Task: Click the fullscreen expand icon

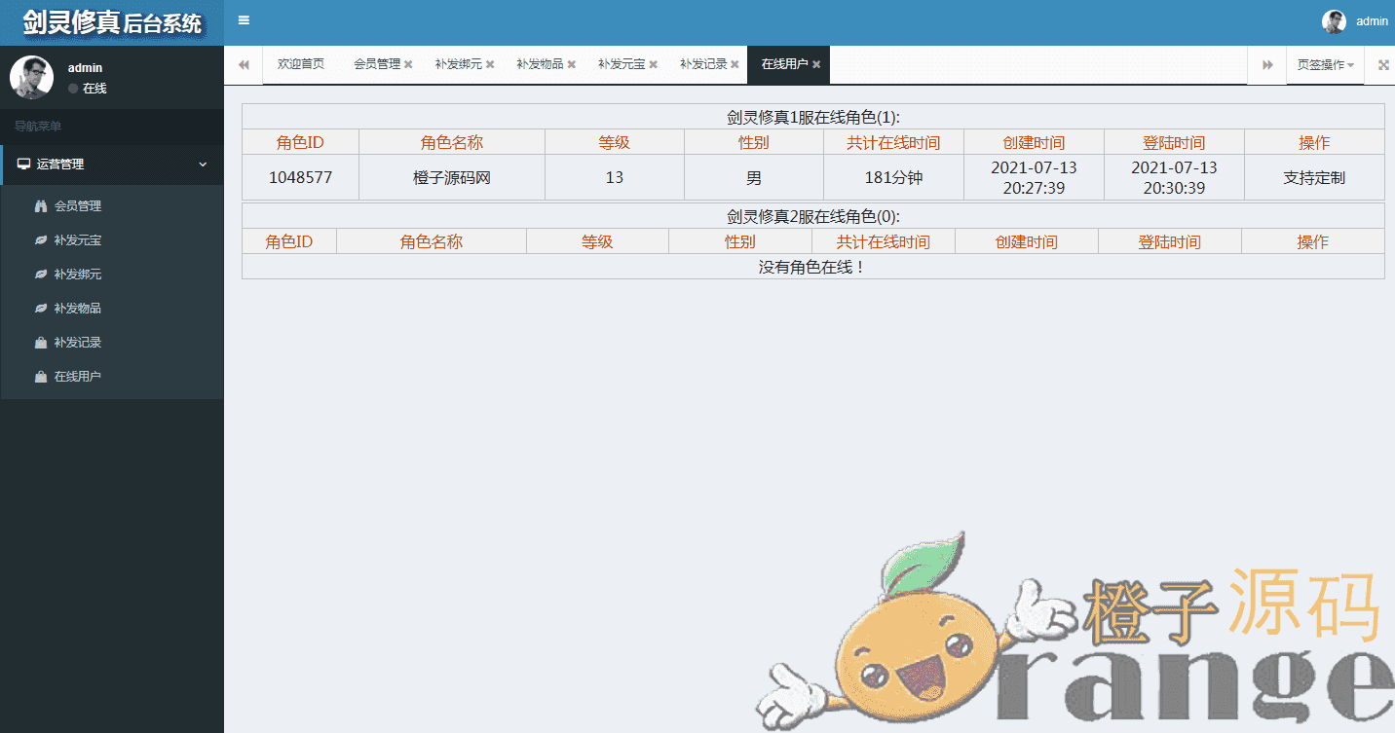Action: point(1383,65)
